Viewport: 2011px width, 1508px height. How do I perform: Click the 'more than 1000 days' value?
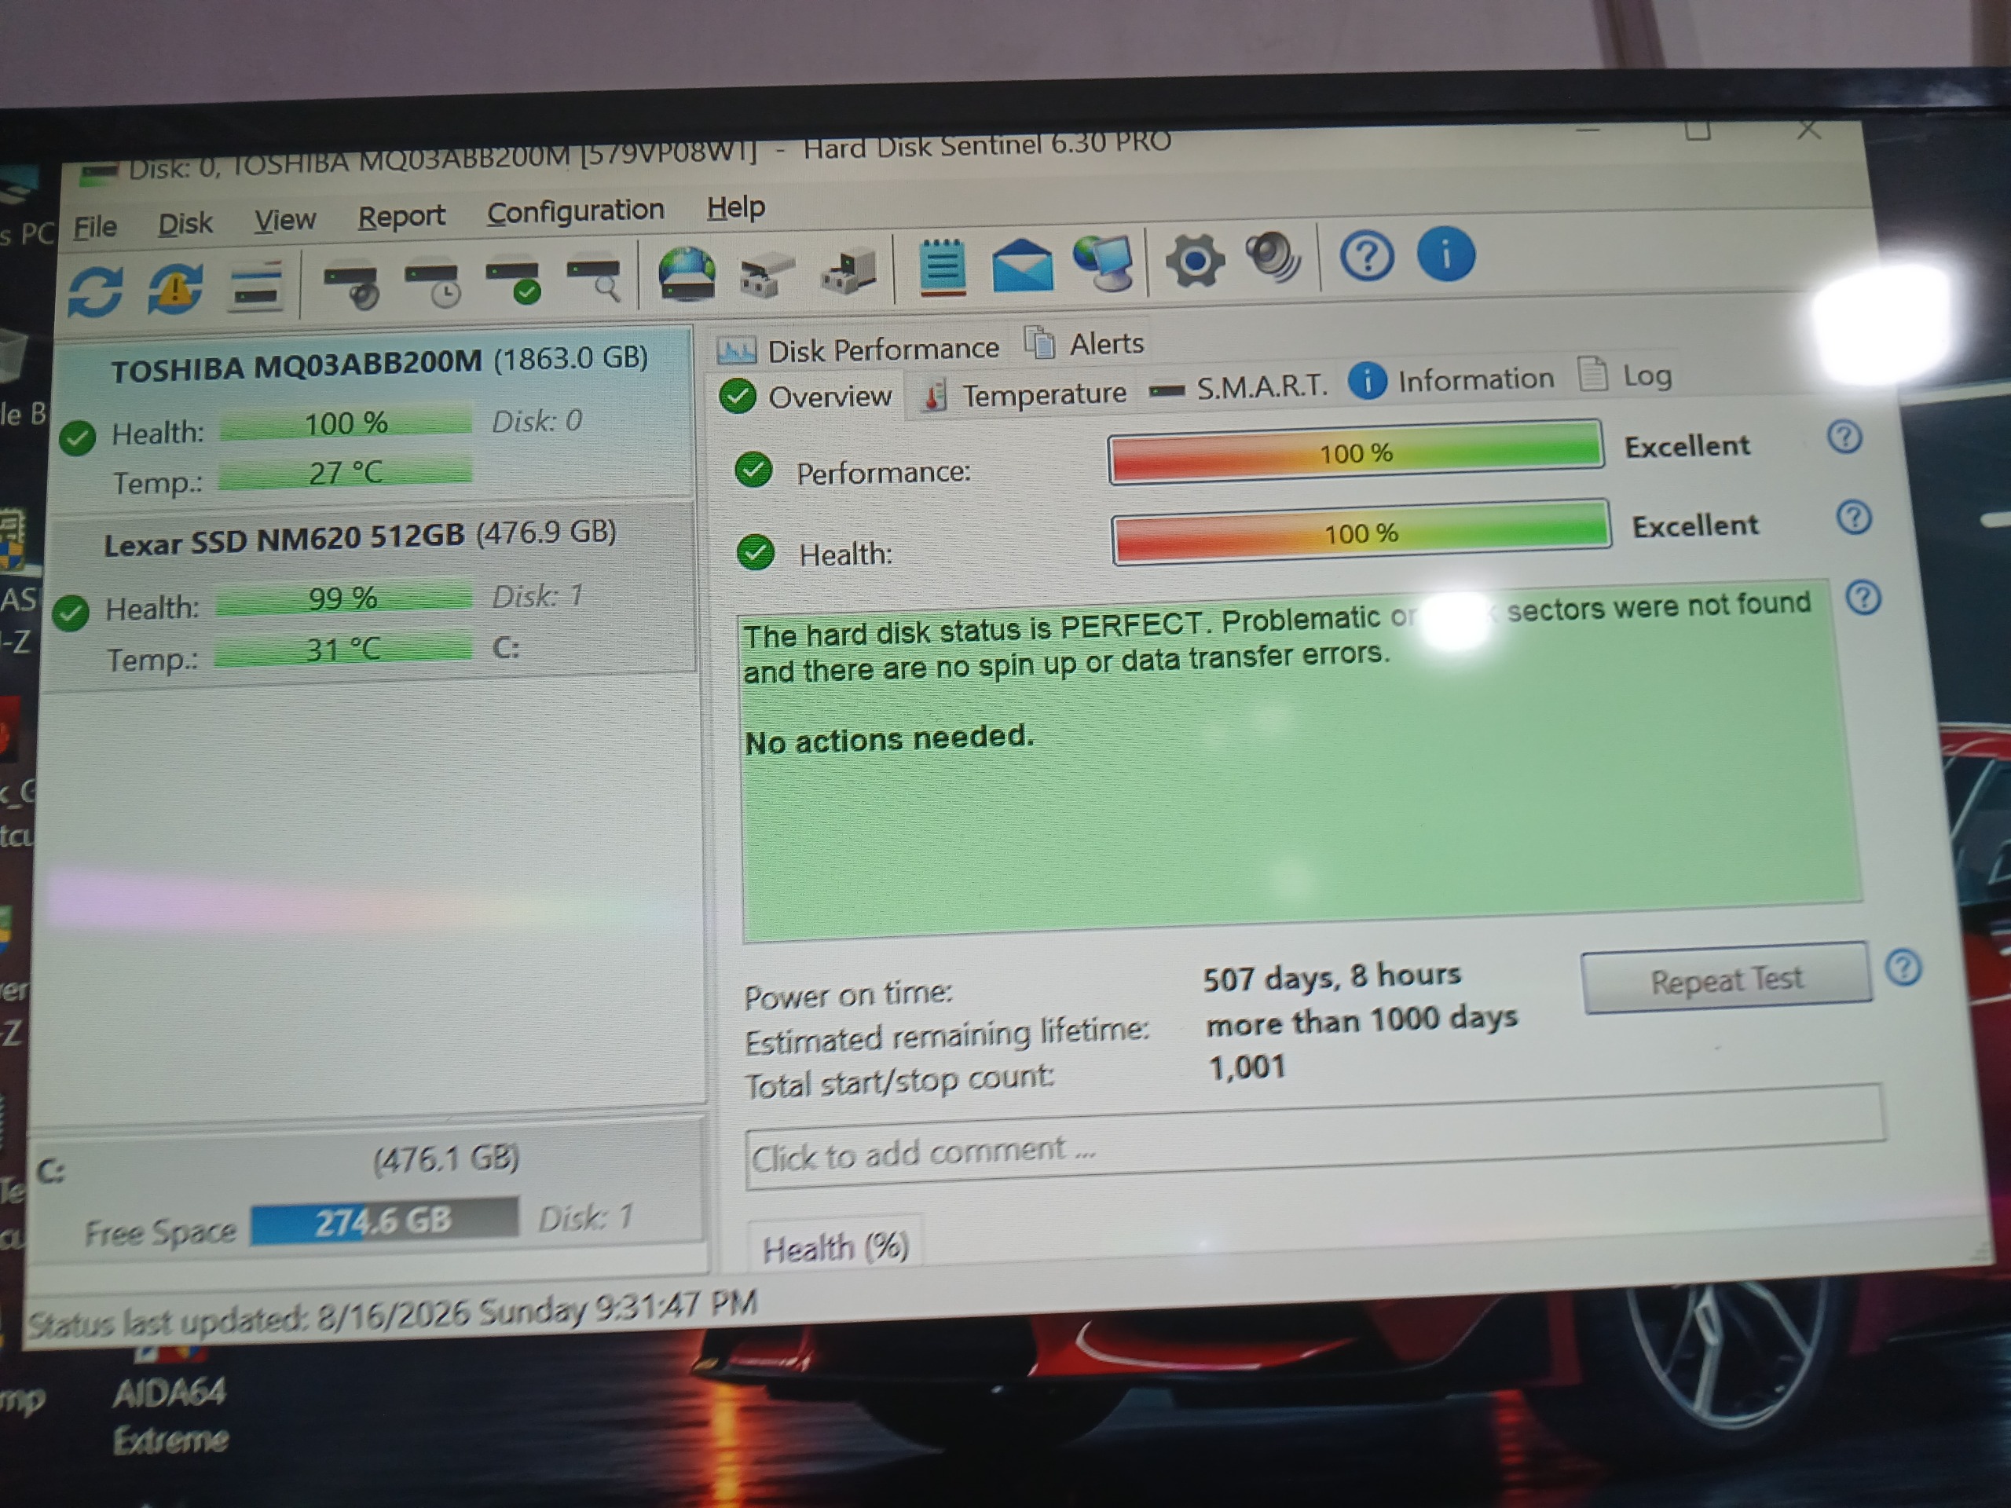click(x=1362, y=1020)
